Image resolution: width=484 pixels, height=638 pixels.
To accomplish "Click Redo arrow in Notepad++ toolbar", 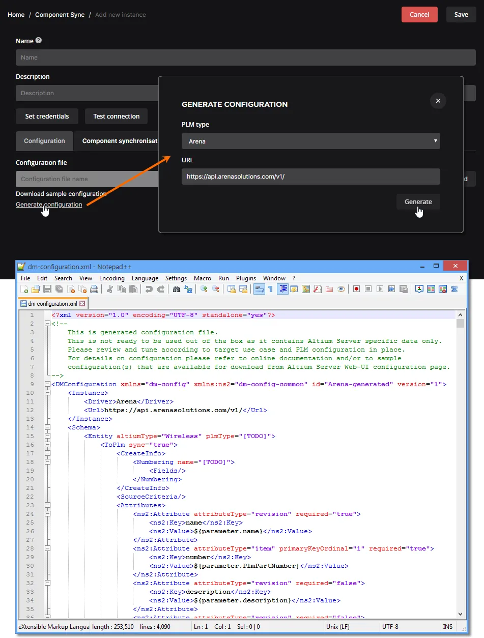I will pyautogui.click(x=161, y=289).
